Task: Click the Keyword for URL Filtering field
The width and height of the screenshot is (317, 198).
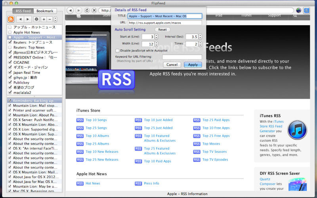Action: (182, 57)
